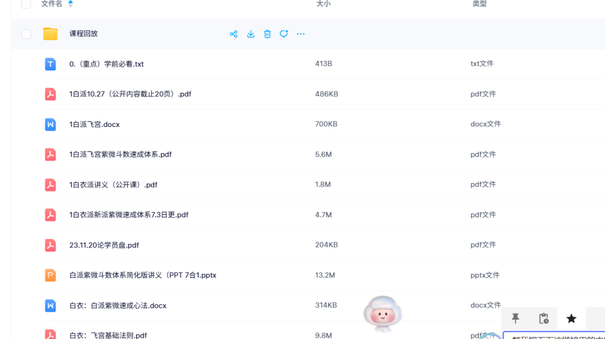Click the pdf icon of 1白派10.27 file
Image resolution: width=605 pixels, height=339 pixels.
coord(50,94)
